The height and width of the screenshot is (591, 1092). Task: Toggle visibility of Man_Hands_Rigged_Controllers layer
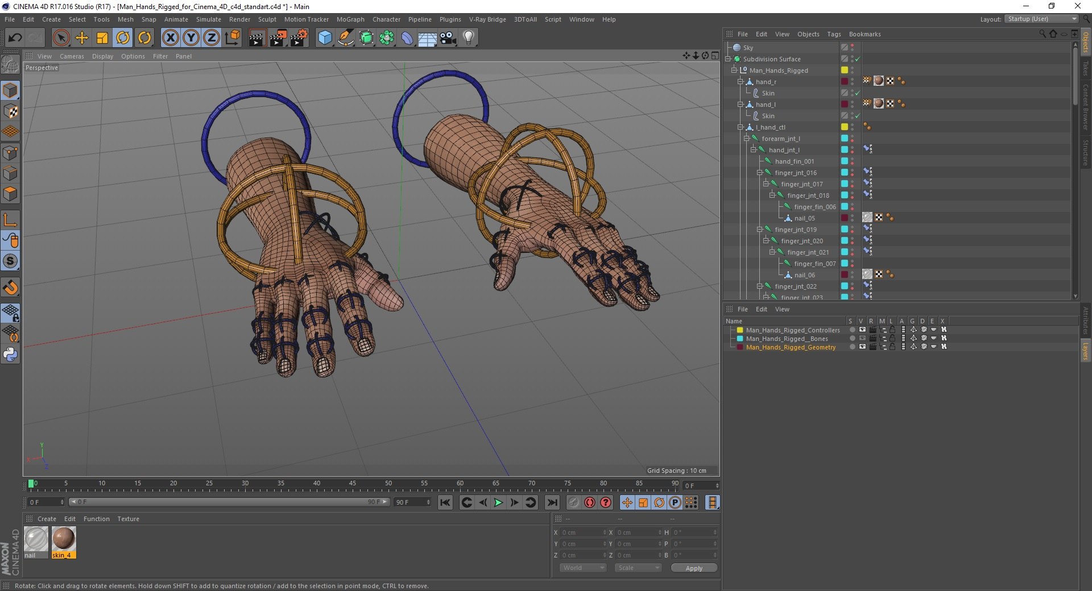coord(862,330)
